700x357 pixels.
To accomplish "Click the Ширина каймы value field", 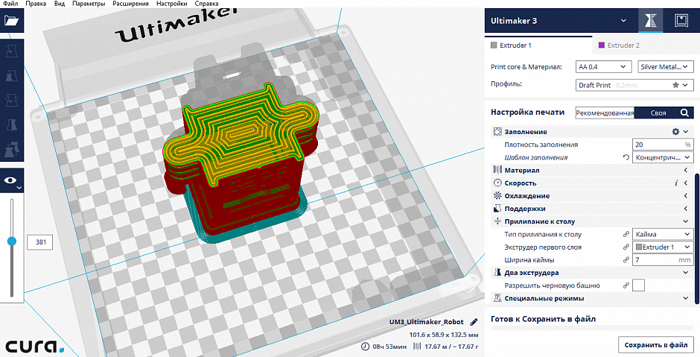I will (663, 260).
